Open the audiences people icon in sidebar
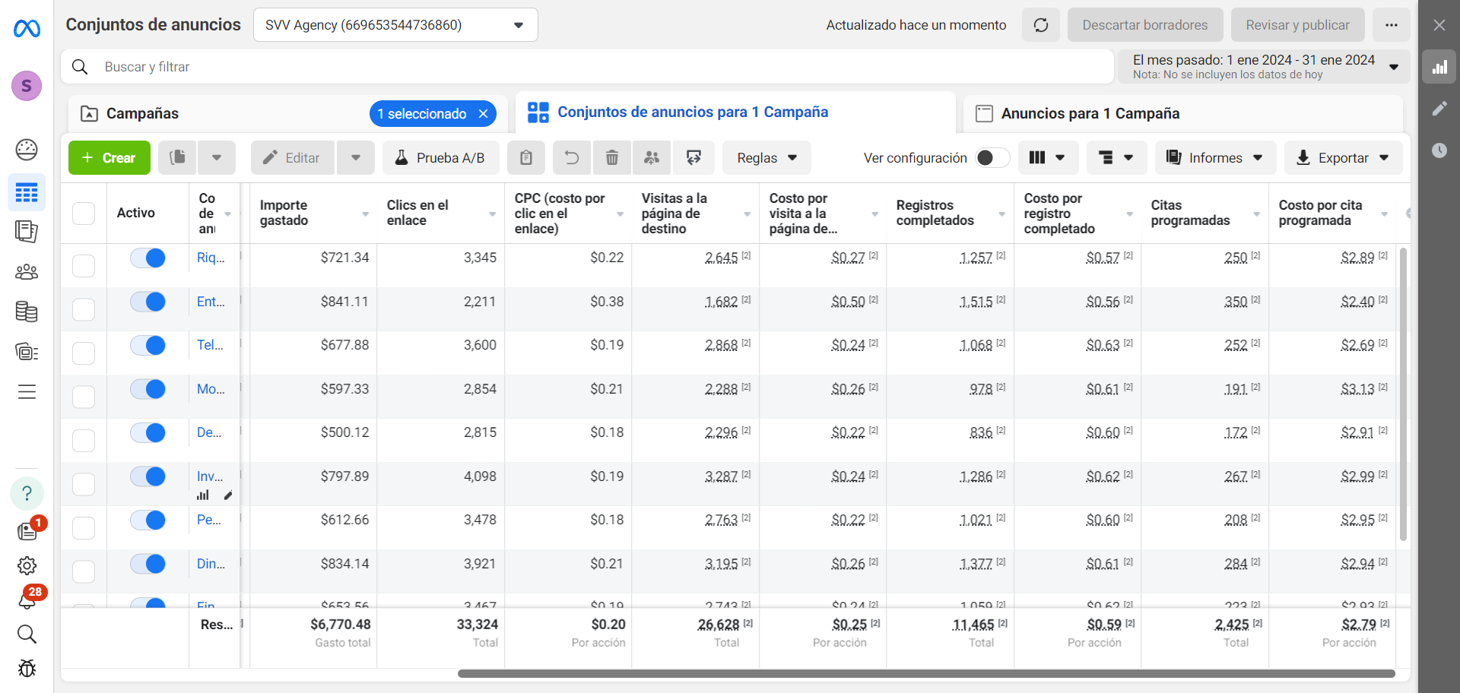The height and width of the screenshot is (693, 1460). pos(27,271)
